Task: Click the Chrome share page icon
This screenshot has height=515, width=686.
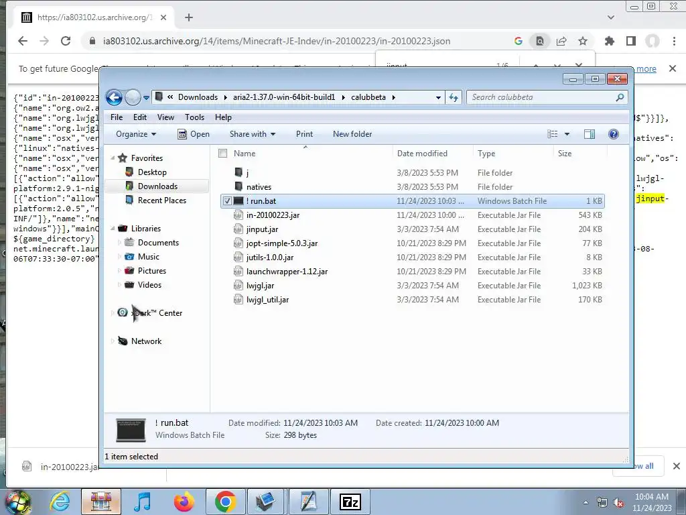Action: click(x=561, y=41)
